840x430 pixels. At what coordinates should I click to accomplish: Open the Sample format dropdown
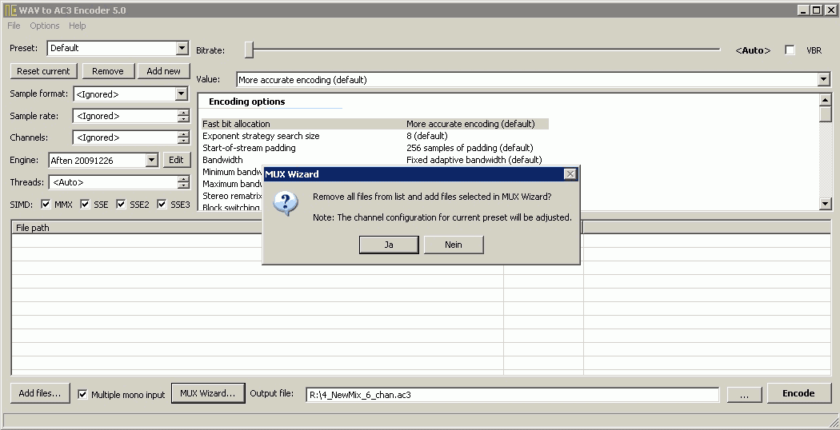click(x=182, y=94)
